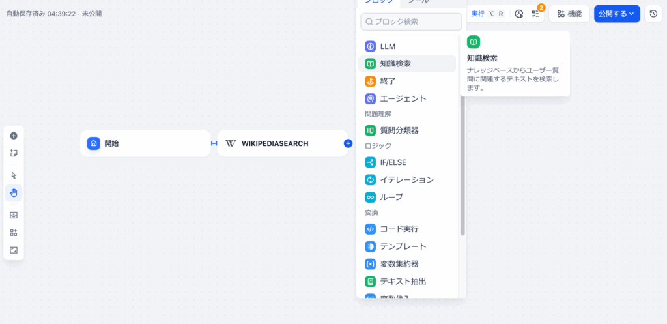Open the run history icon beside 実行
Image resolution: width=667 pixels, height=324 pixels.
pyautogui.click(x=519, y=14)
